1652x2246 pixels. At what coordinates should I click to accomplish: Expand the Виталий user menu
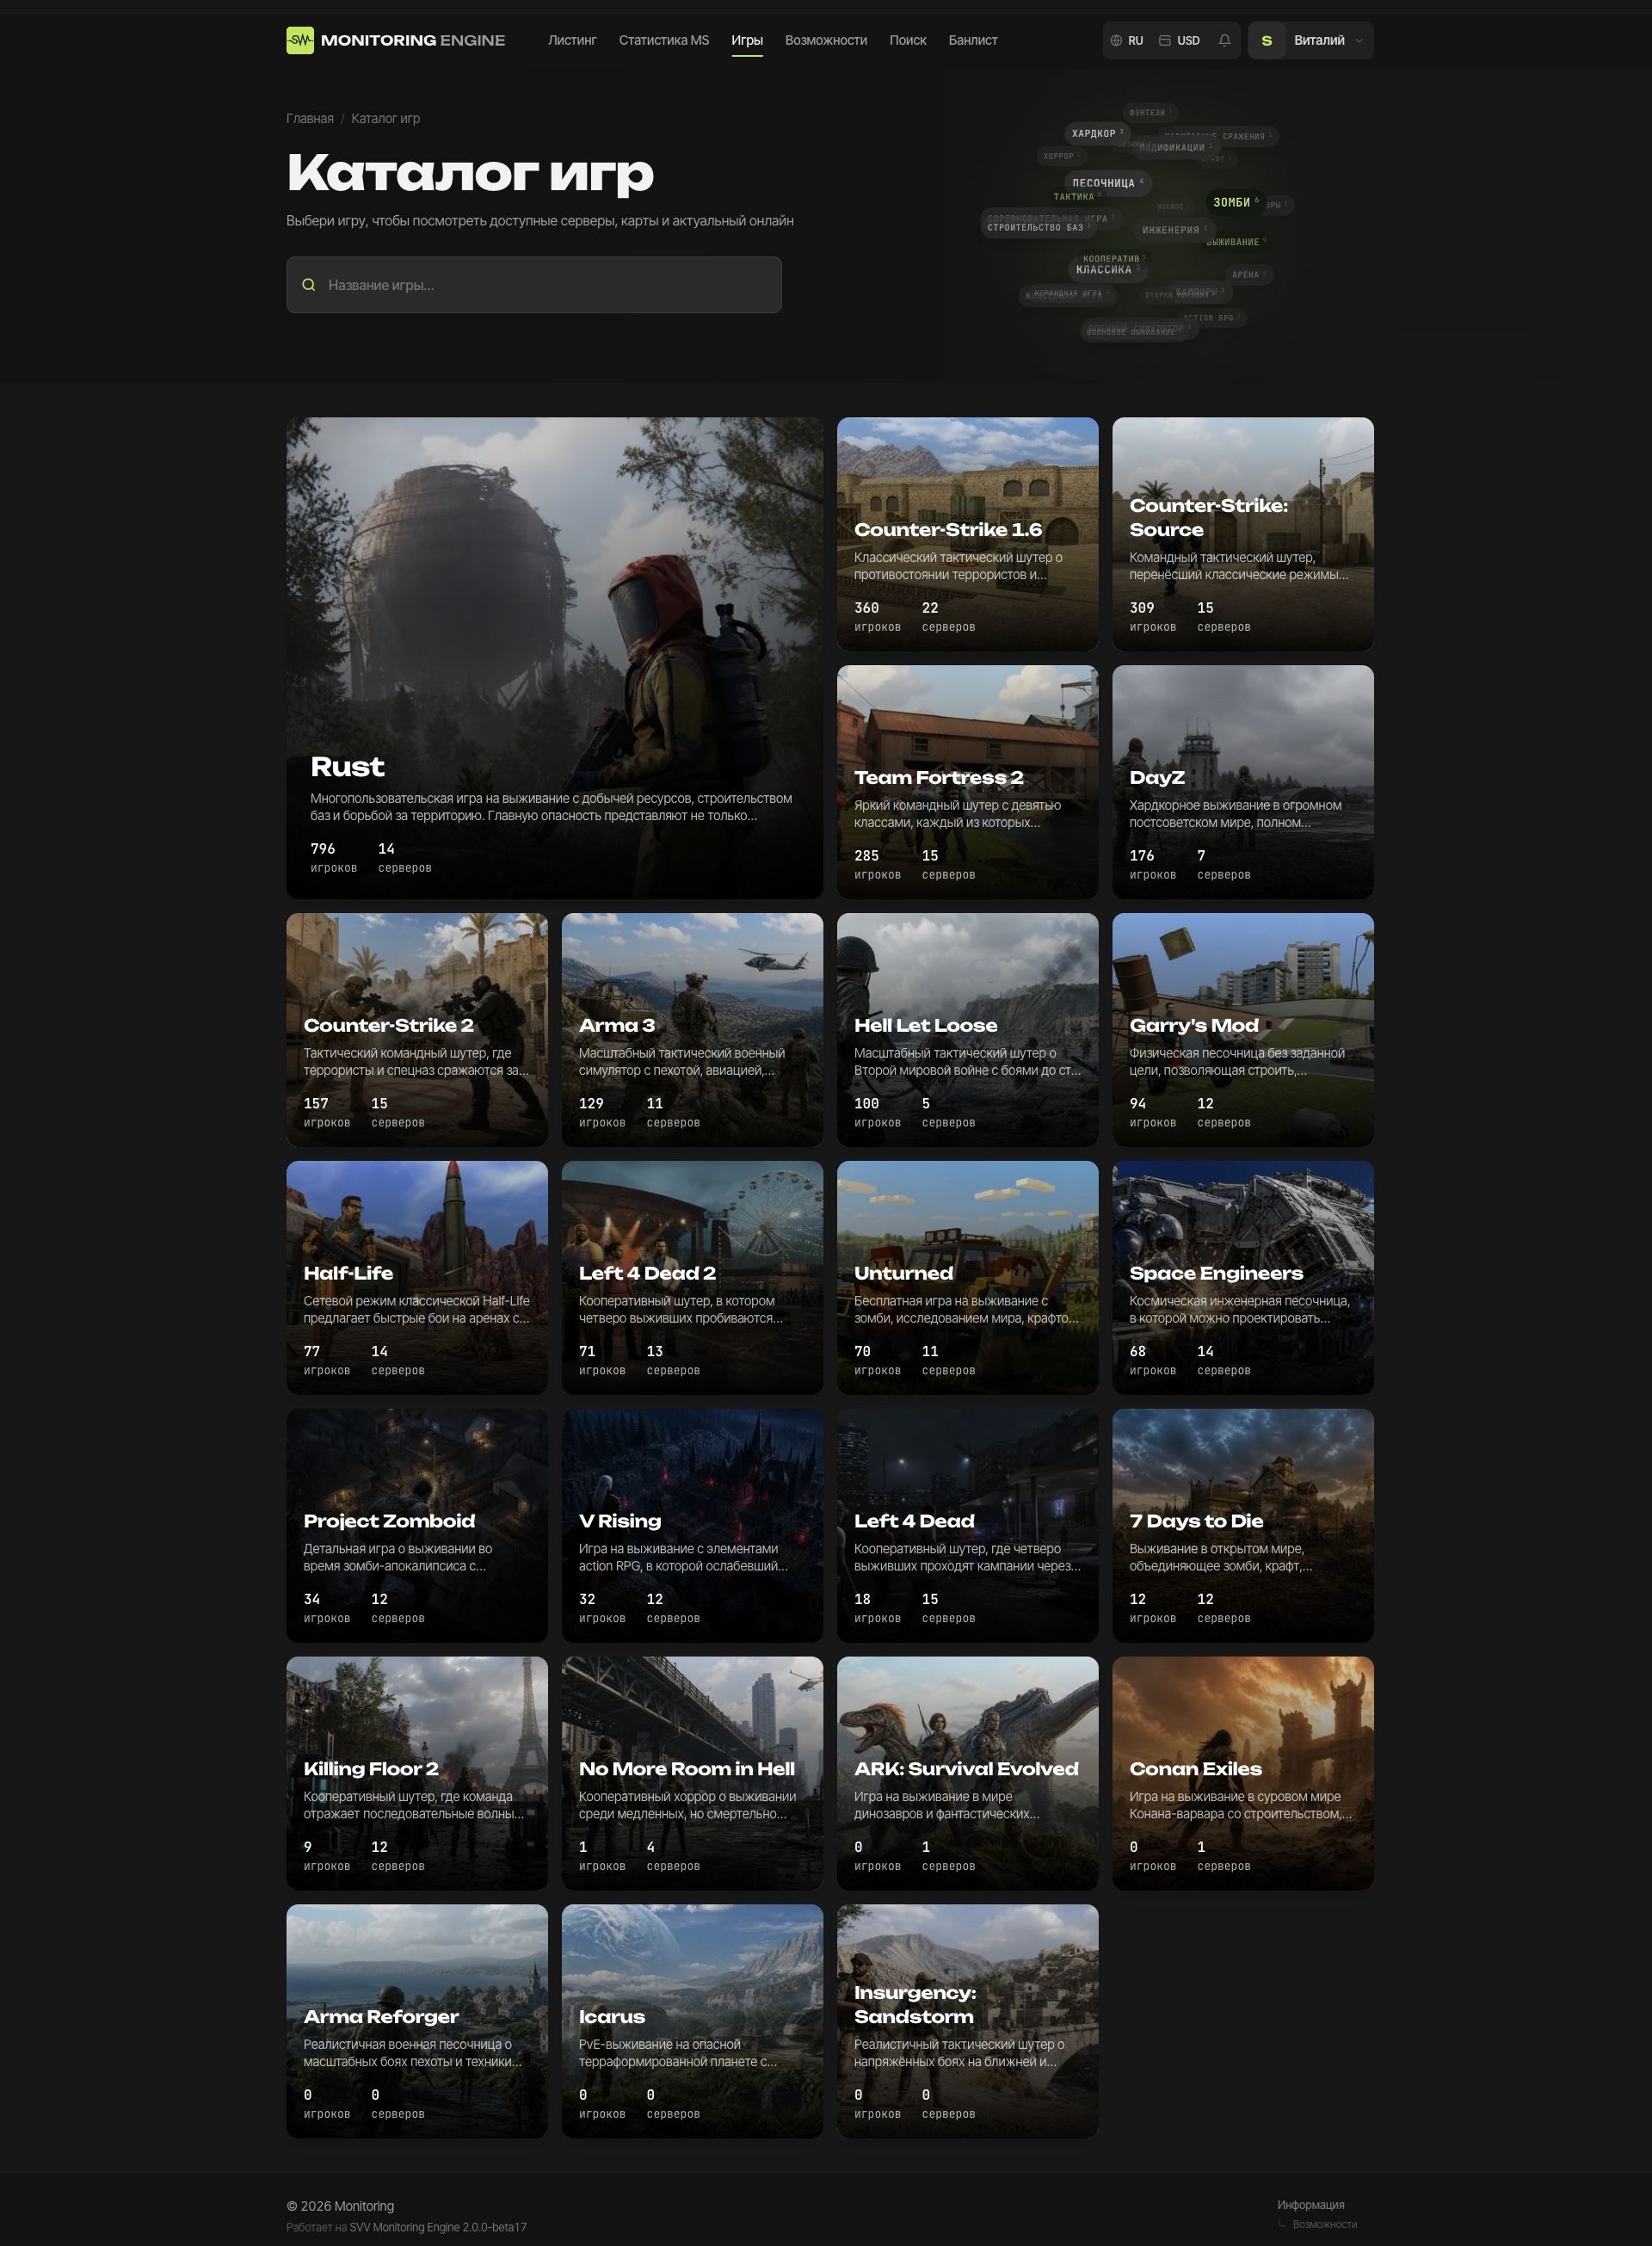[1310, 40]
